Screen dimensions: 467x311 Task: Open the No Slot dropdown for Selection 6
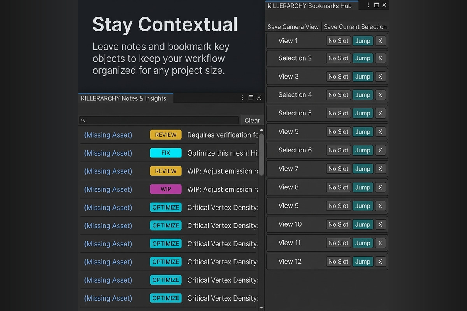tap(338, 150)
